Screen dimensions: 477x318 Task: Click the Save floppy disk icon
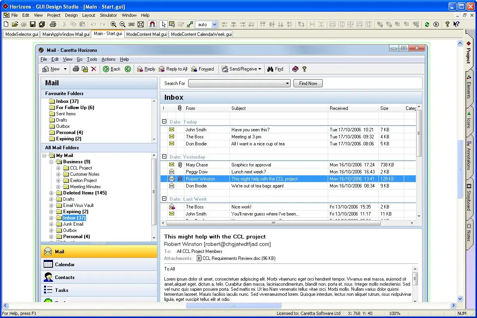pyautogui.click(x=33, y=25)
